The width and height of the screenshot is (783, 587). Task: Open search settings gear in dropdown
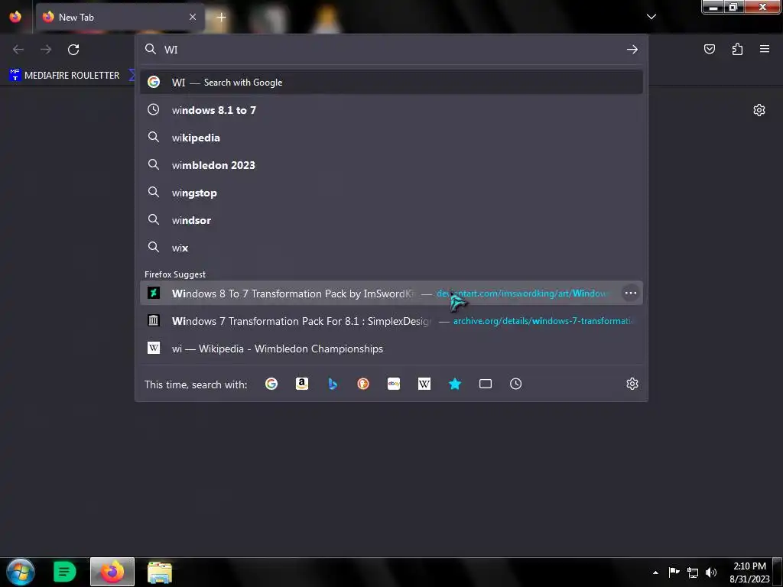[632, 384]
